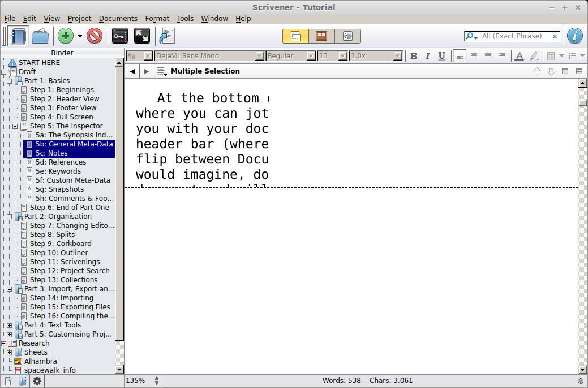This screenshot has height=388, width=588.
Task: Collapse Part 1: Basics folder
Action: pyautogui.click(x=10, y=81)
